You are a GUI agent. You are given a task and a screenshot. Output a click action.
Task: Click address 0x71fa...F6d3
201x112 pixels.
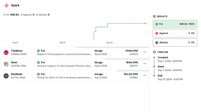18,77
